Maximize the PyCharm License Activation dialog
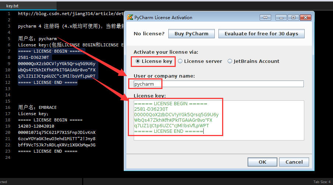This screenshot has width=333, height=185. tap(293, 17)
